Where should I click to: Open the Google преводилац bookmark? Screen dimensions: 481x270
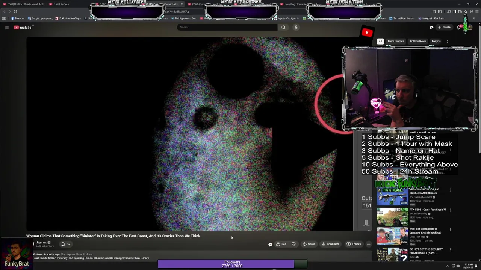pyautogui.click(x=40, y=18)
